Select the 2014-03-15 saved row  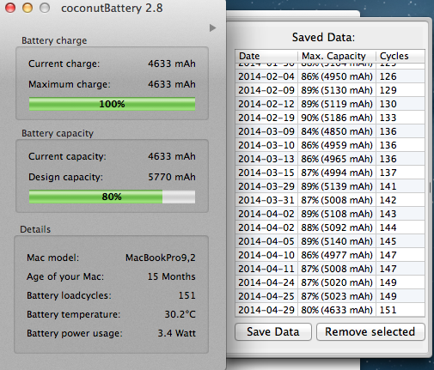[330, 173]
